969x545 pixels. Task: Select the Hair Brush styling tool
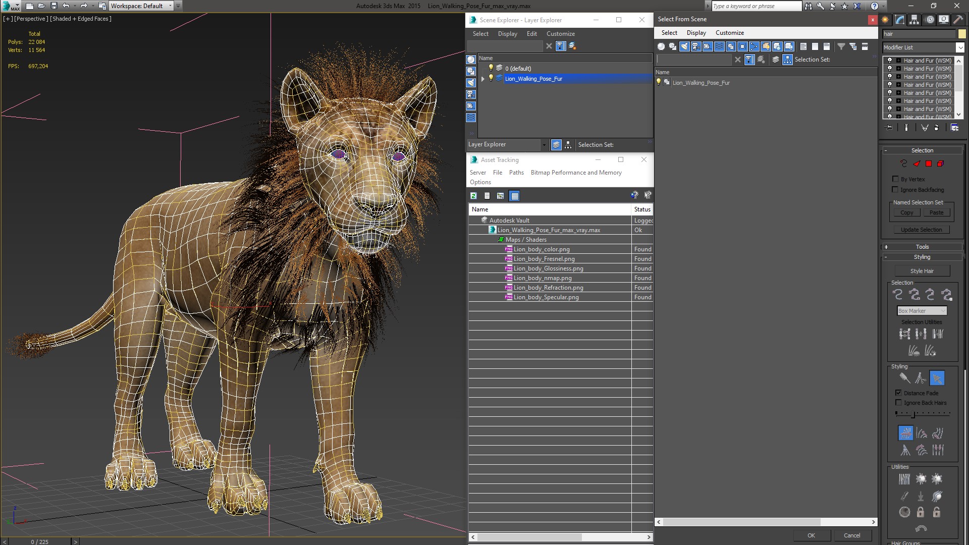(904, 378)
